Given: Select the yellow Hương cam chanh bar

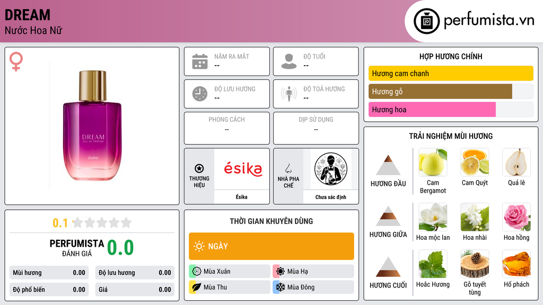Looking at the screenshot, I should pos(451,73).
